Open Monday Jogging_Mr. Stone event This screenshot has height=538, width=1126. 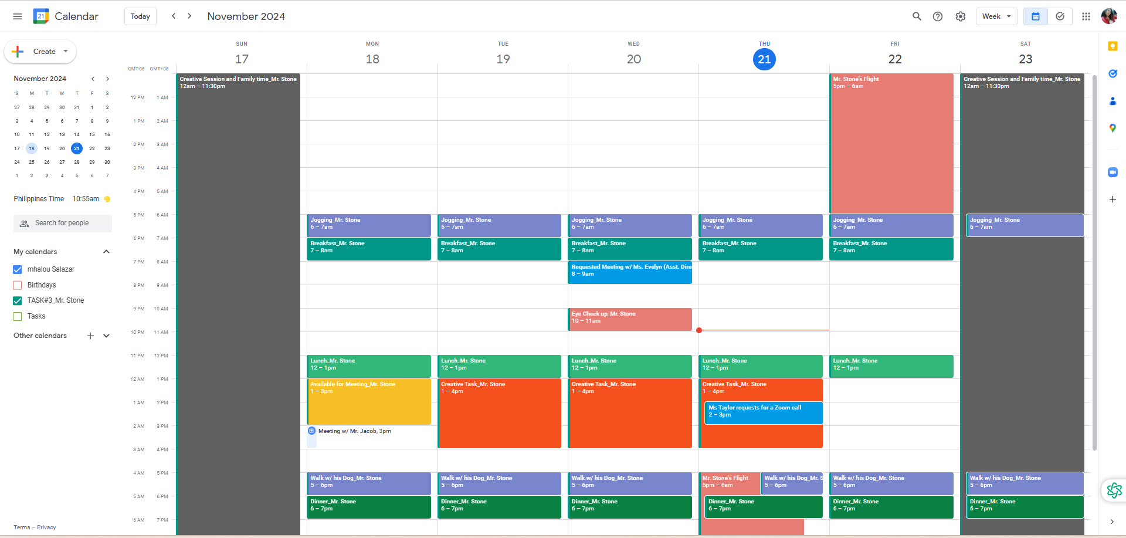[369, 225]
